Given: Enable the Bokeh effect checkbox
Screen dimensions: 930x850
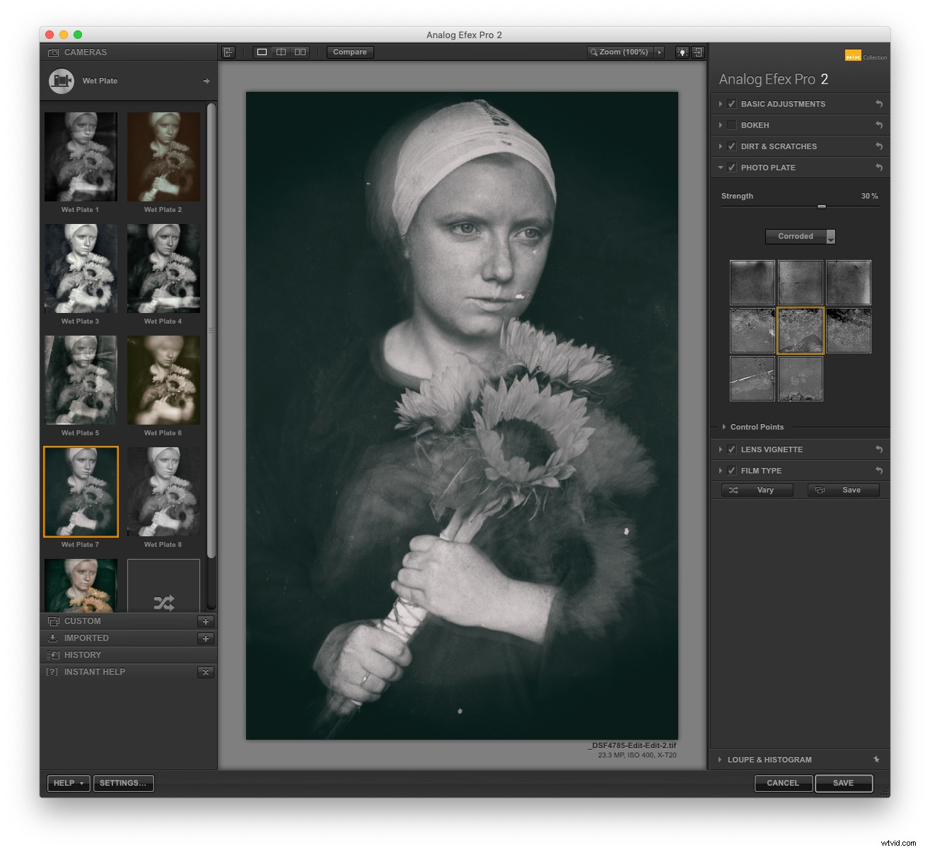Looking at the screenshot, I should click(x=731, y=125).
